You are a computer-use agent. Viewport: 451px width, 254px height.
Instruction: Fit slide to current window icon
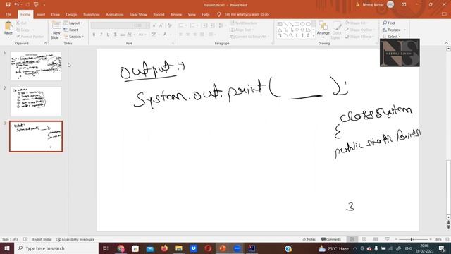(447, 239)
